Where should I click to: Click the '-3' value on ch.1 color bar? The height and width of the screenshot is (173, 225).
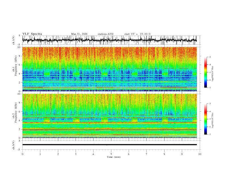209,57
